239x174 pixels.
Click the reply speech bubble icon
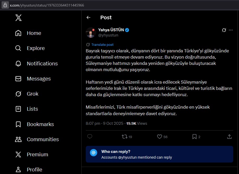[90, 136]
